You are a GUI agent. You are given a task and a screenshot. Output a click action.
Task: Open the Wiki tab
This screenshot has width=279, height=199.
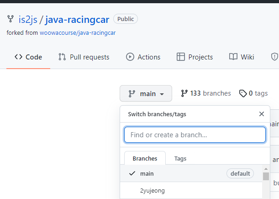tap(242, 57)
